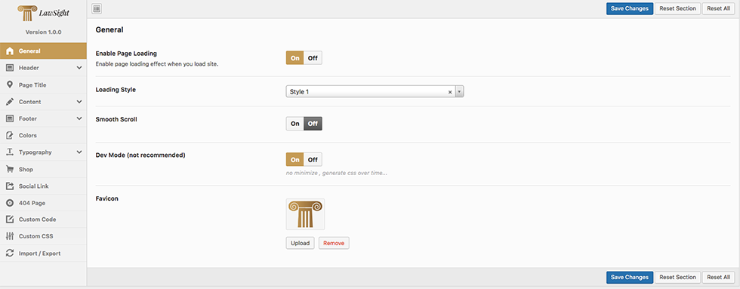This screenshot has height=289, width=740.
Task: Click the Page Title pin icon
Action: (9, 85)
